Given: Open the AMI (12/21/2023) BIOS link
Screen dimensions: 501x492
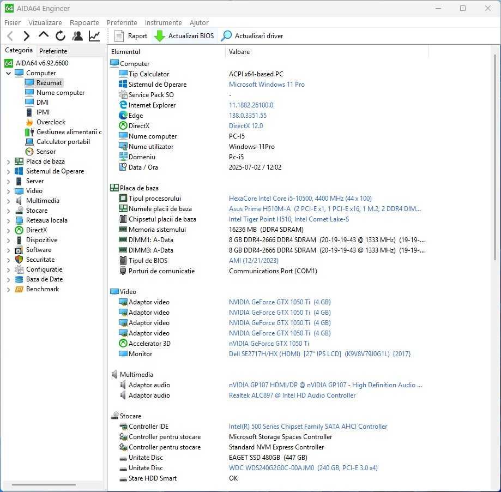Looking at the screenshot, I should tap(253, 261).
